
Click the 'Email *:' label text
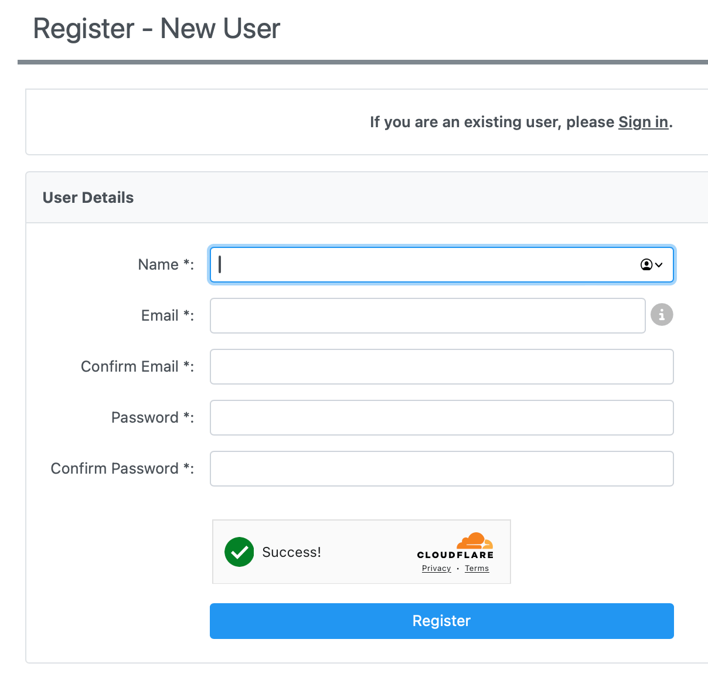tap(168, 315)
